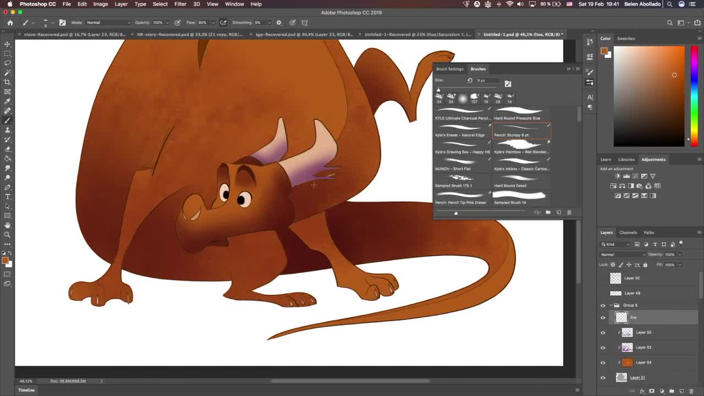704x396 pixels.
Task: Add a Levels adjustment
Action: (626, 176)
